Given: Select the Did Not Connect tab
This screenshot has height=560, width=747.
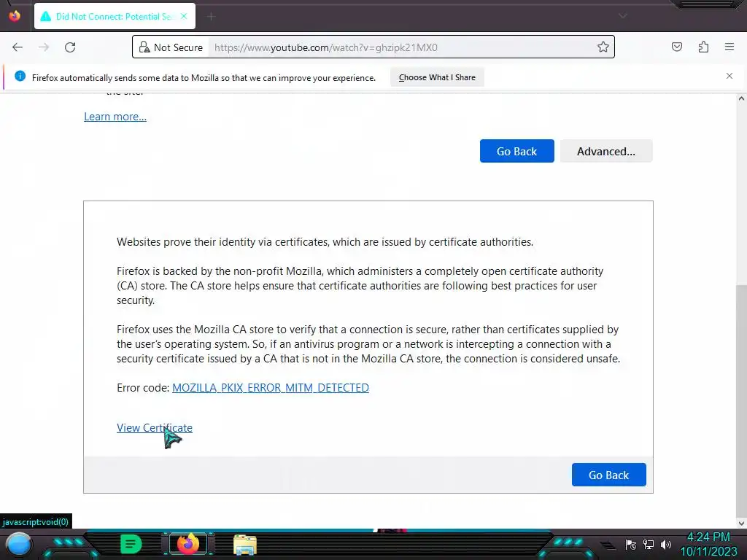Looking at the screenshot, I should tap(115, 16).
